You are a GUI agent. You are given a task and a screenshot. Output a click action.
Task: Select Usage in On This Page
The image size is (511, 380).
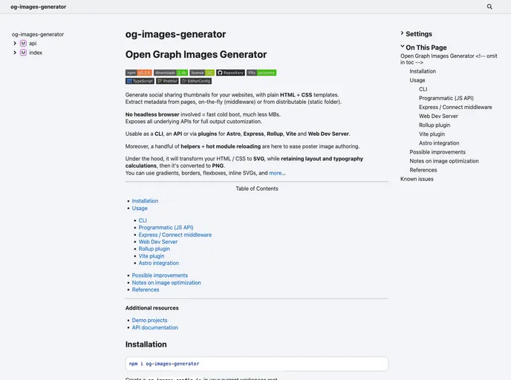(x=417, y=80)
